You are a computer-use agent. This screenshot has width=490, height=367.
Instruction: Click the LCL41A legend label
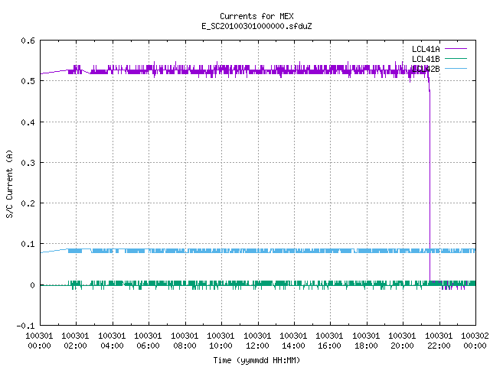426,49
